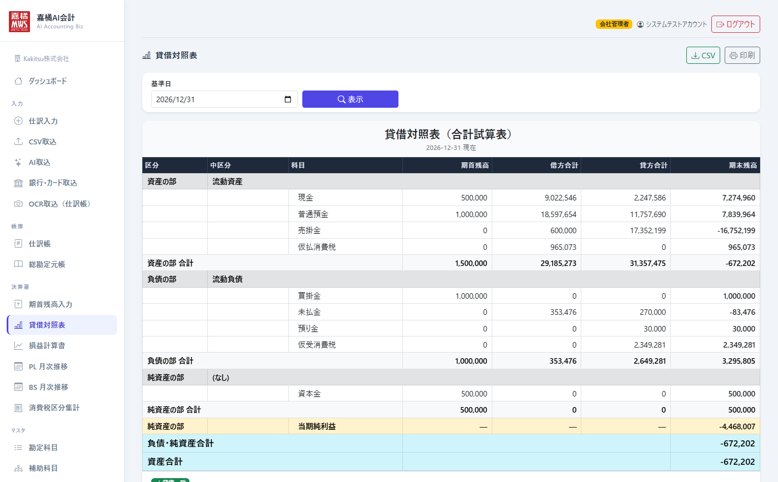This screenshot has height=482, width=778.
Task: Click the AI取込 sparkle icon
Action: pos(18,162)
